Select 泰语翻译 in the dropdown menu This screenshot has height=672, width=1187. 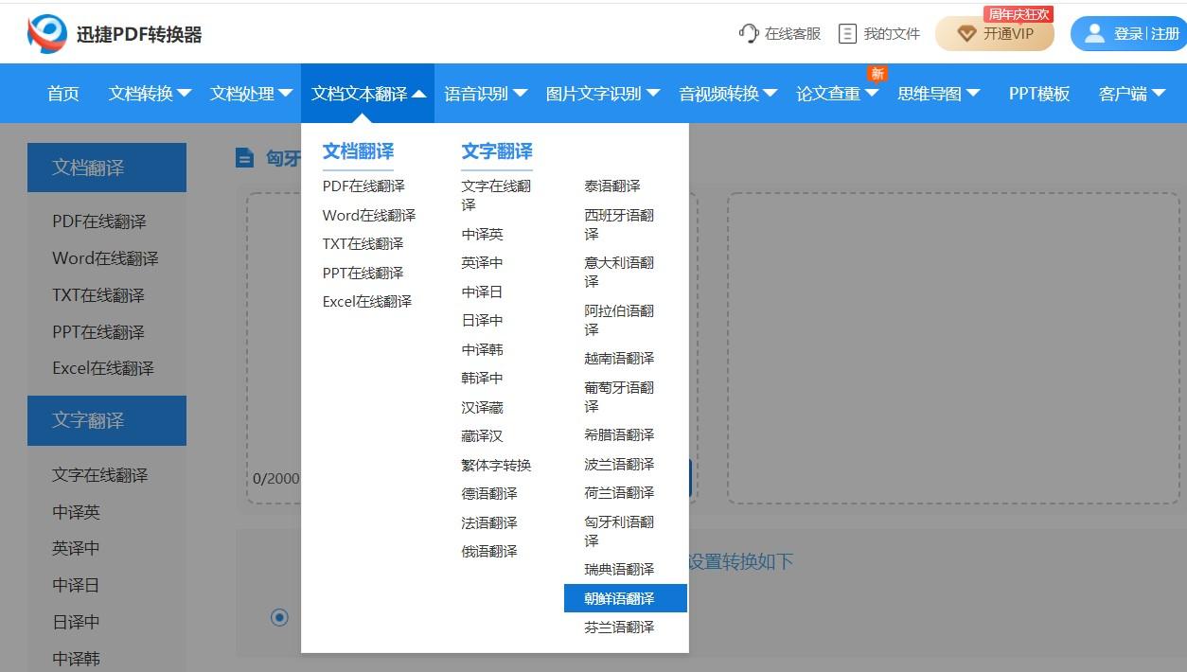point(612,186)
